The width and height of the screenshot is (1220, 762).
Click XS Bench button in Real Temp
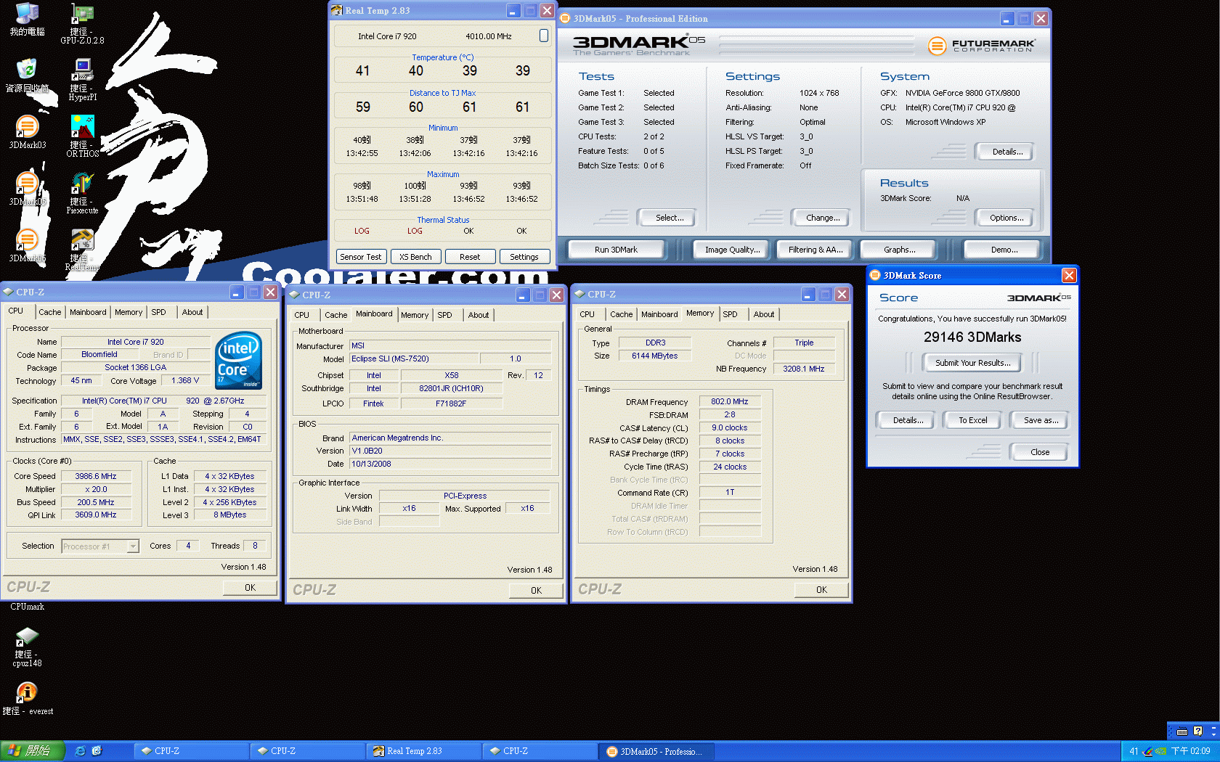[x=415, y=257]
